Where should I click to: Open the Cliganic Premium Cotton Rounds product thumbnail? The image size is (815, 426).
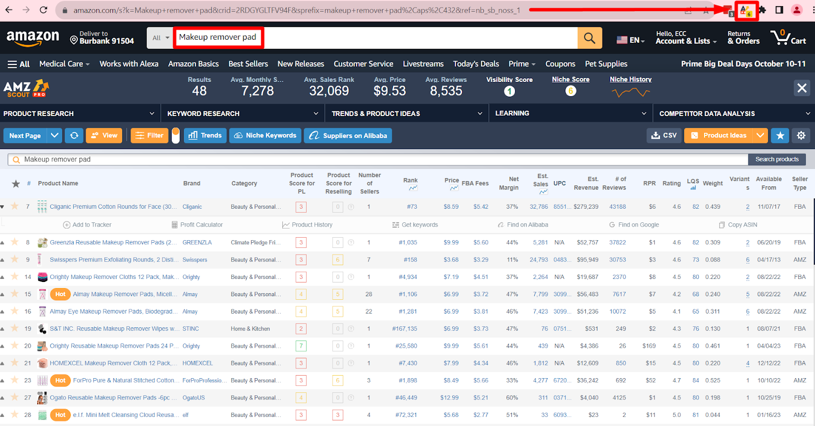tap(42, 207)
